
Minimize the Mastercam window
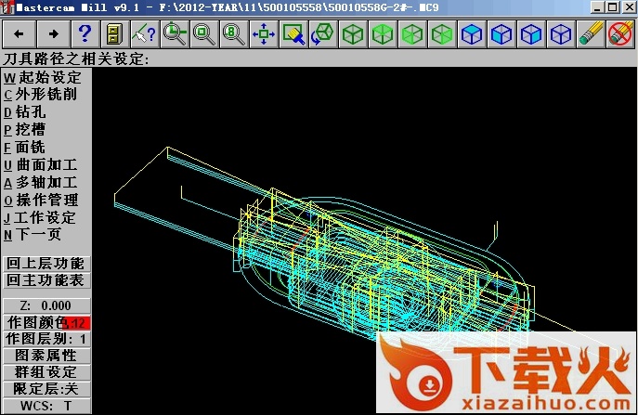(x=597, y=7)
